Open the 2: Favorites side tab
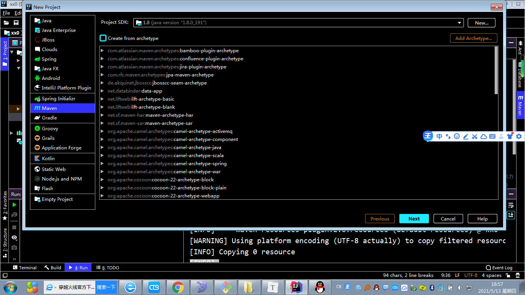The height and width of the screenshot is (295, 525). click(x=5, y=206)
